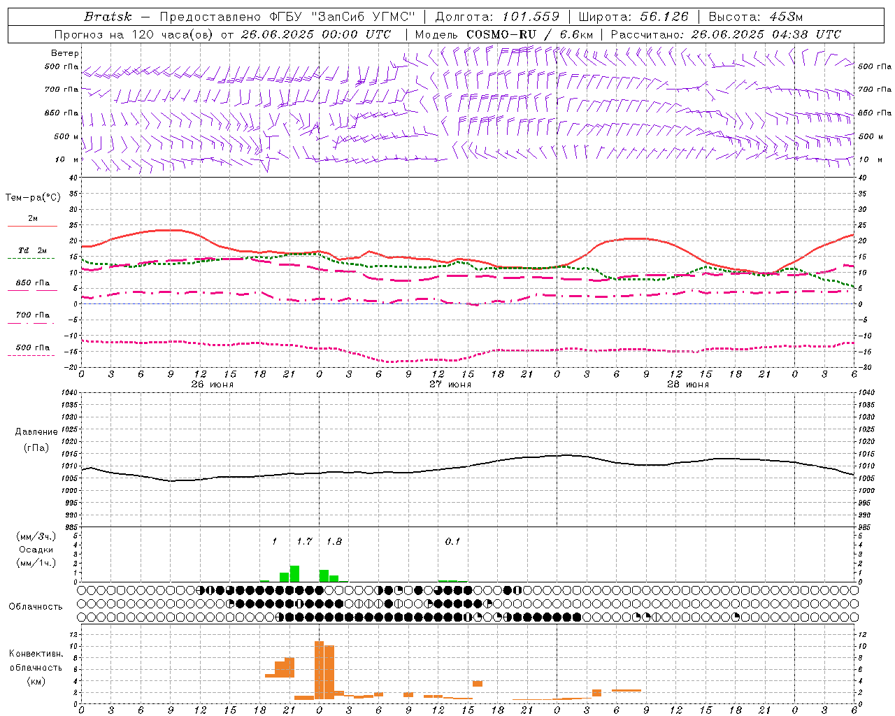Select the "Тем-ра(°C)" temperature label
The width and height of the screenshot is (895, 716).
(x=33, y=198)
